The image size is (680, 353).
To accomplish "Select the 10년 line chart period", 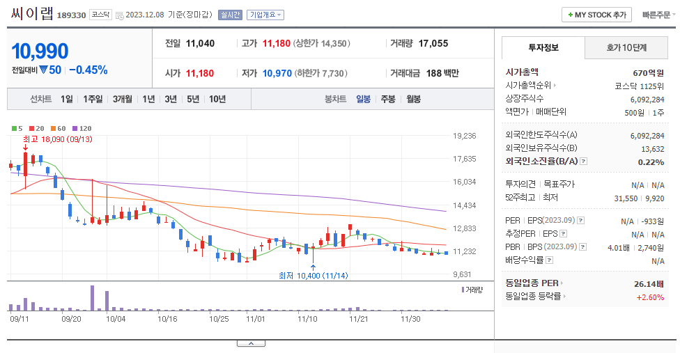I will pyautogui.click(x=217, y=99).
